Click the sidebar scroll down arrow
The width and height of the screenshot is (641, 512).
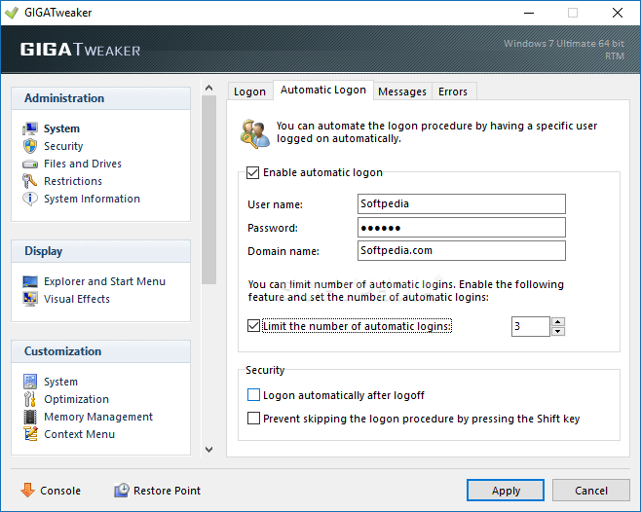click(x=208, y=450)
